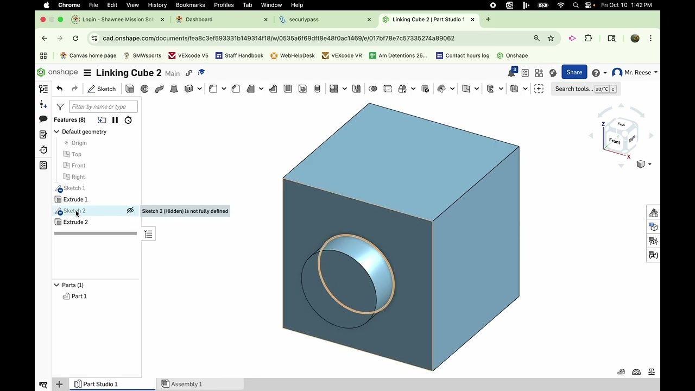Select the Extrude tool in toolbar
This screenshot has height=391, width=695.
[x=130, y=89]
